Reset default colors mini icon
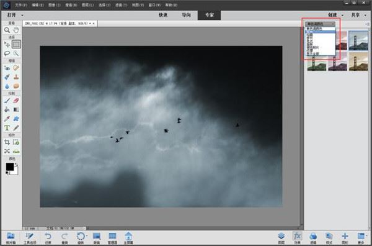 7,173
